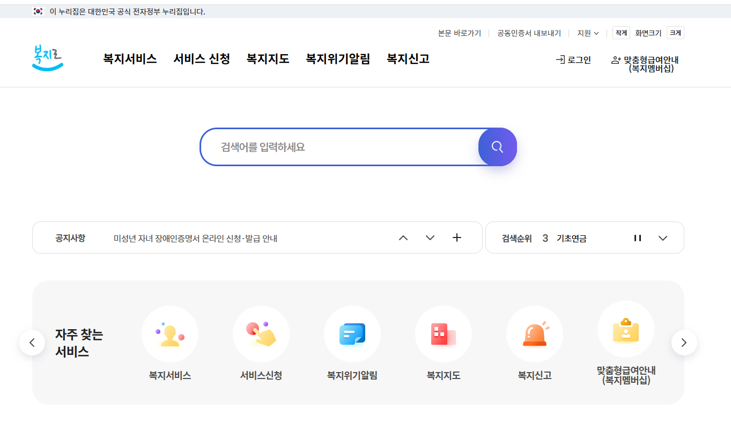This screenshot has height=438, width=731.
Task: Expand the 검색순위 ranking list
Action: [663, 238]
